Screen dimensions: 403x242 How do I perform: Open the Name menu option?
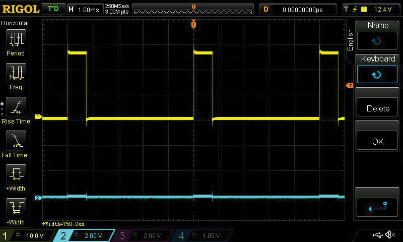[x=378, y=35]
